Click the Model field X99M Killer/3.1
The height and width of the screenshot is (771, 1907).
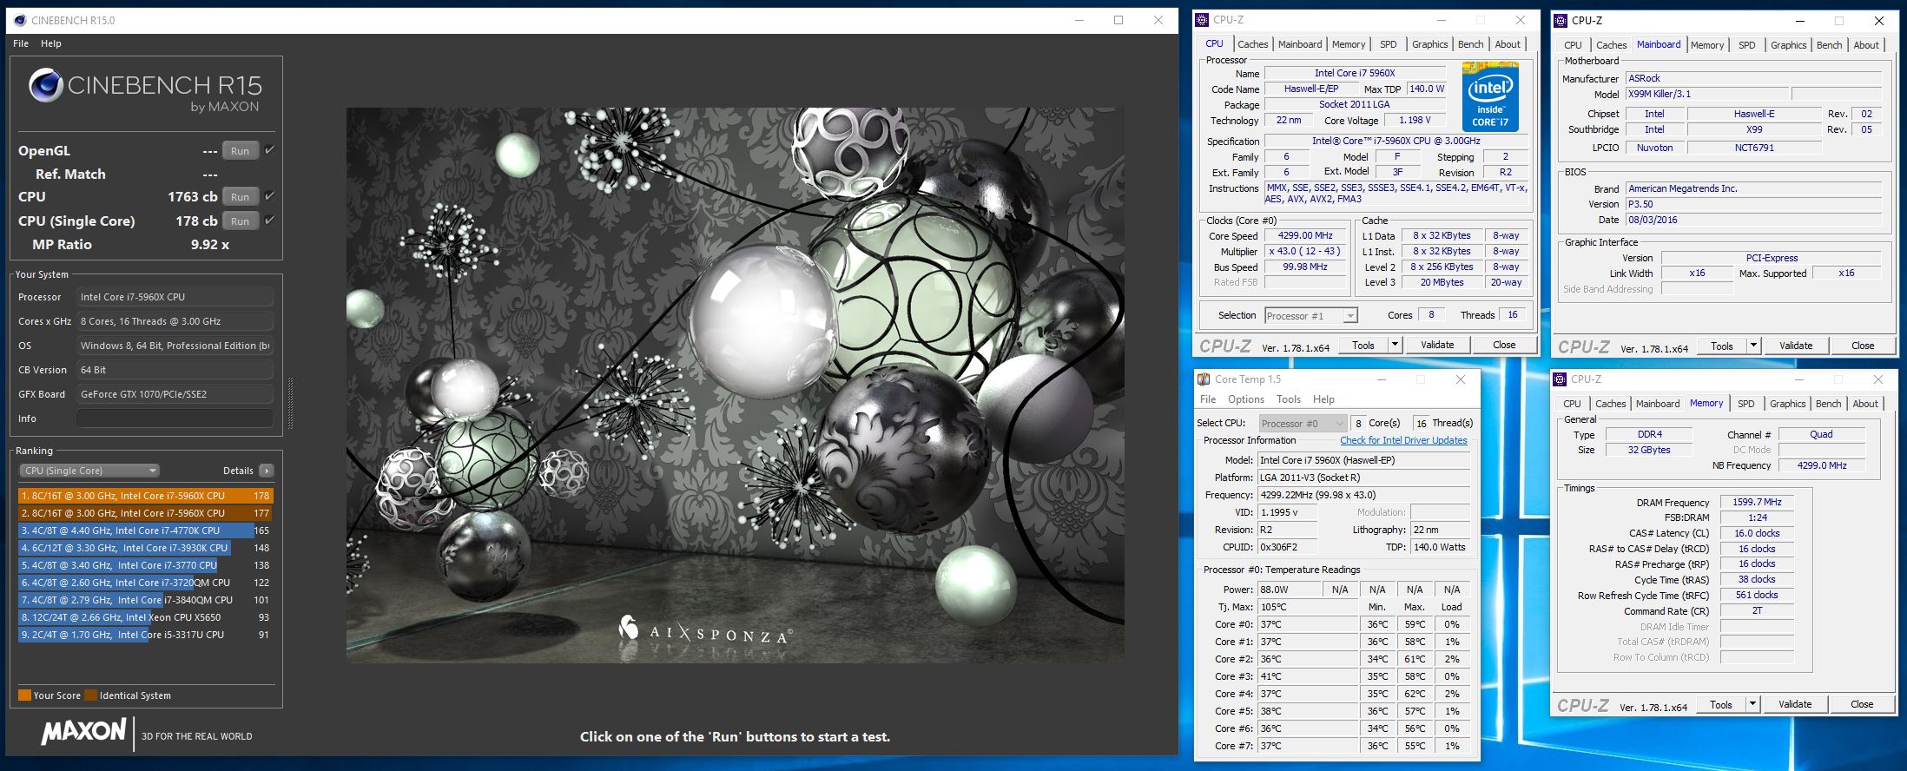(x=1706, y=94)
